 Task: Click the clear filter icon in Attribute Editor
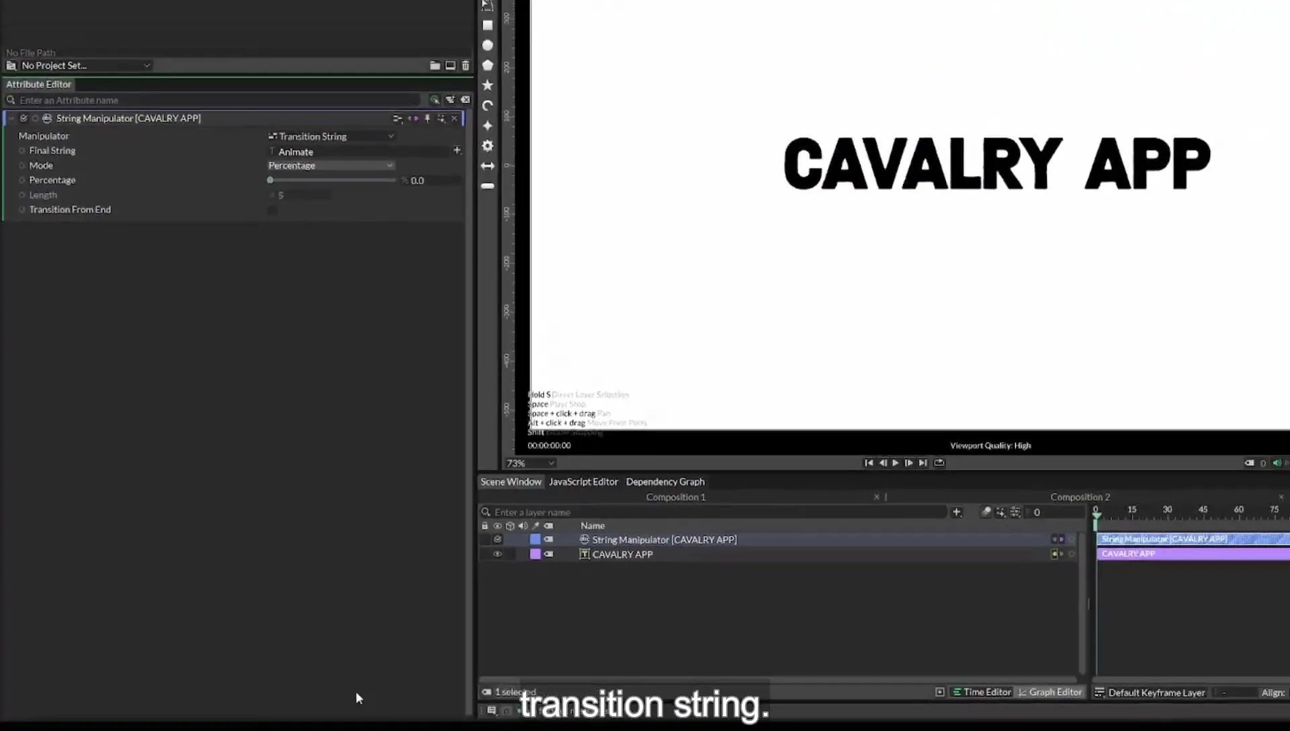pos(465,100)
